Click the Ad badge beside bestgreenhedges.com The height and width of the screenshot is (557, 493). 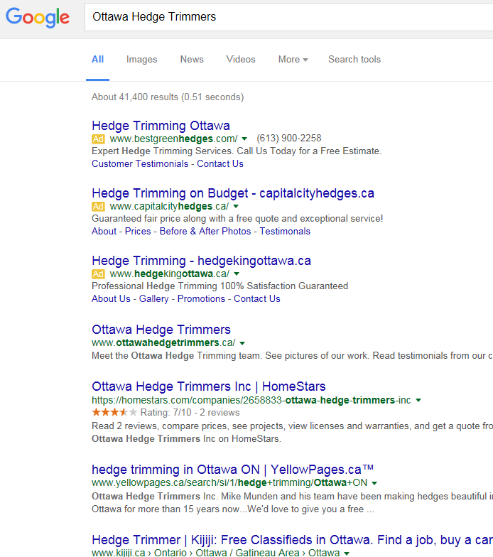coord(99,139)
